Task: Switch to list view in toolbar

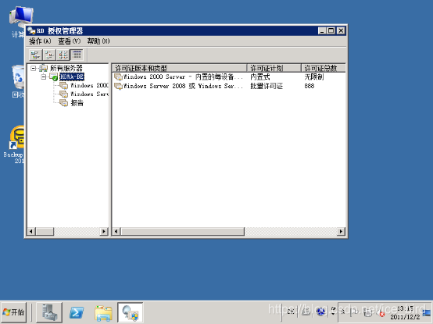Action: point(63,55)
